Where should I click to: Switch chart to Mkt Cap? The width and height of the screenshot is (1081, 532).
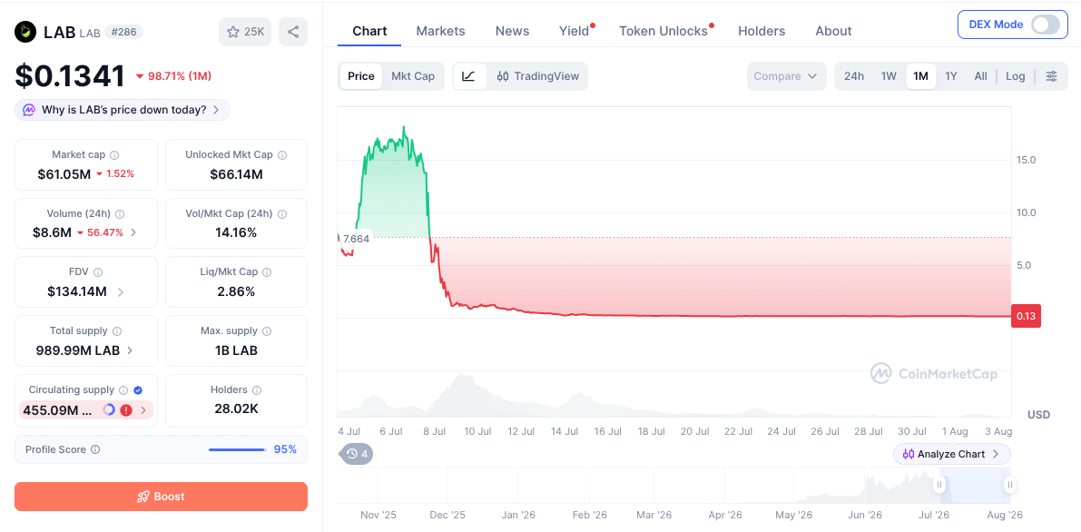point(413,76)
